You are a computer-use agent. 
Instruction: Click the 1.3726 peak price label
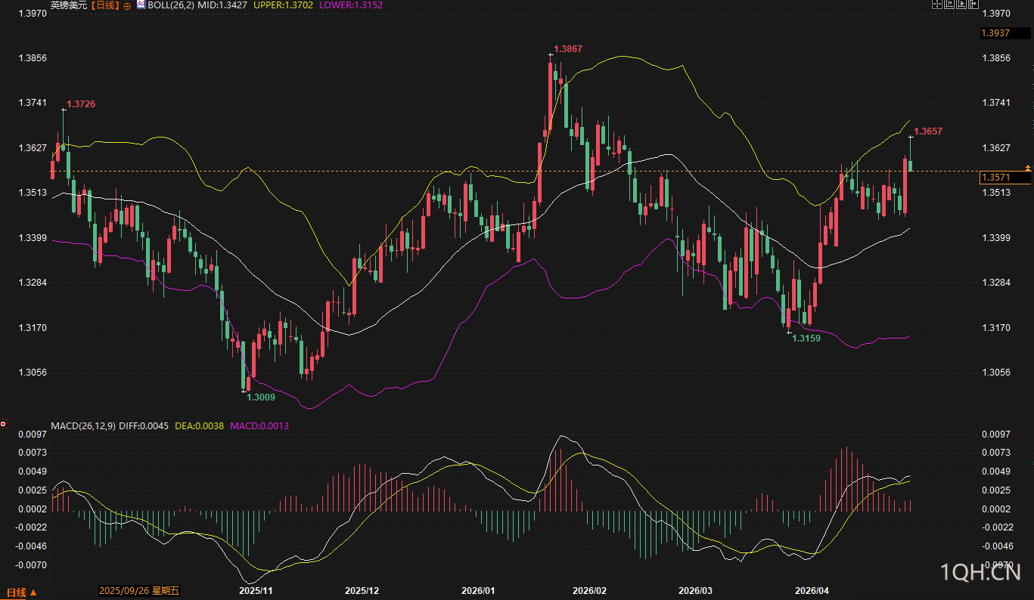81,104
